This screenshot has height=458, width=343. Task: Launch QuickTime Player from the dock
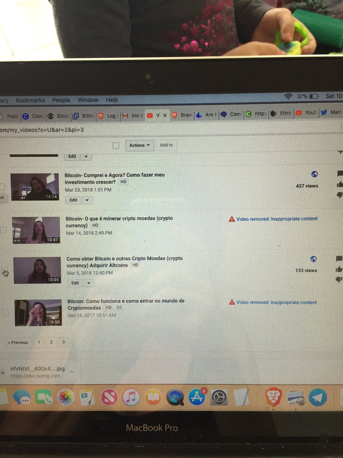(x=175, y=398)
